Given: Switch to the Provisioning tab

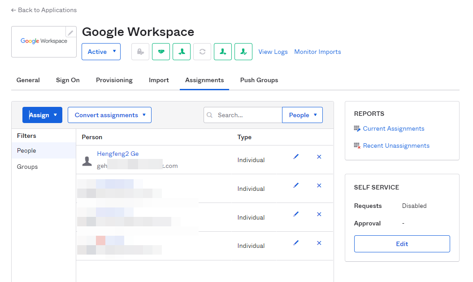Looking at the screenshot, I should coord(114,80).
